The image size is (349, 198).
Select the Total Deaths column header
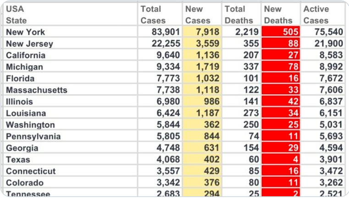click(x=238, y=15)
